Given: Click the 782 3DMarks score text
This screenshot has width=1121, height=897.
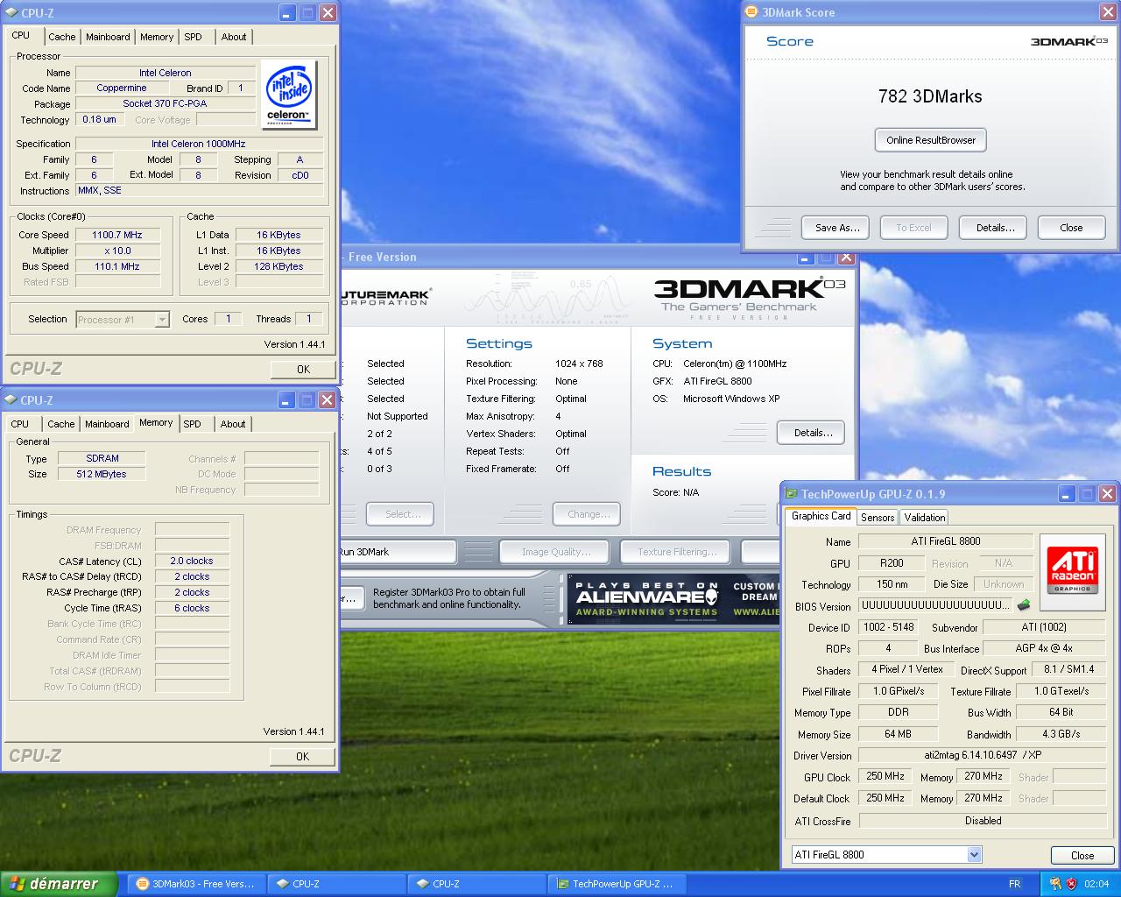Looking at the screenshot, I should tap(930, 96).
